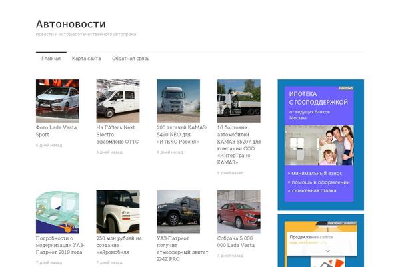This screenshot has width=400, height=267.
Task: Open headline УАЗ-Патриот получит атмосферный двигат
Action: click(183, 248)
